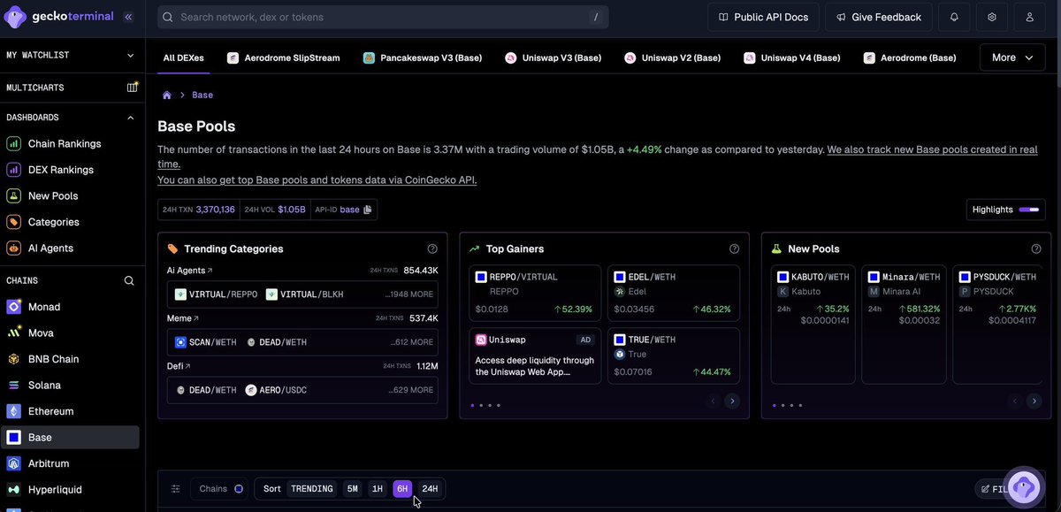Select Ethereum chain
This screenshot has width=1061, height=512.
click(x=72, y=411)
